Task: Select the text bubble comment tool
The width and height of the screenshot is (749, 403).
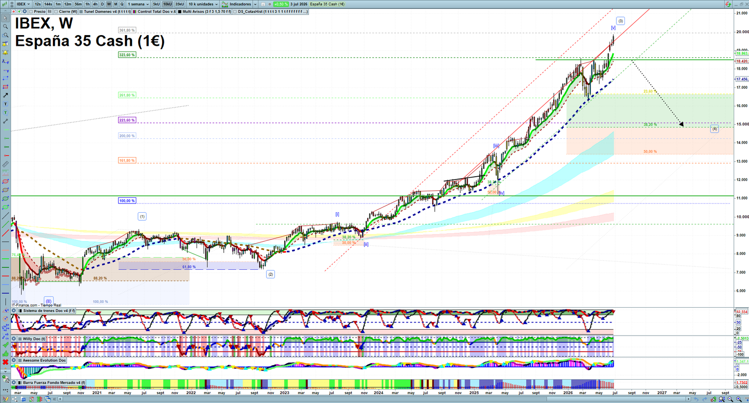Action: pyautogui.click(x=5, y=113)
